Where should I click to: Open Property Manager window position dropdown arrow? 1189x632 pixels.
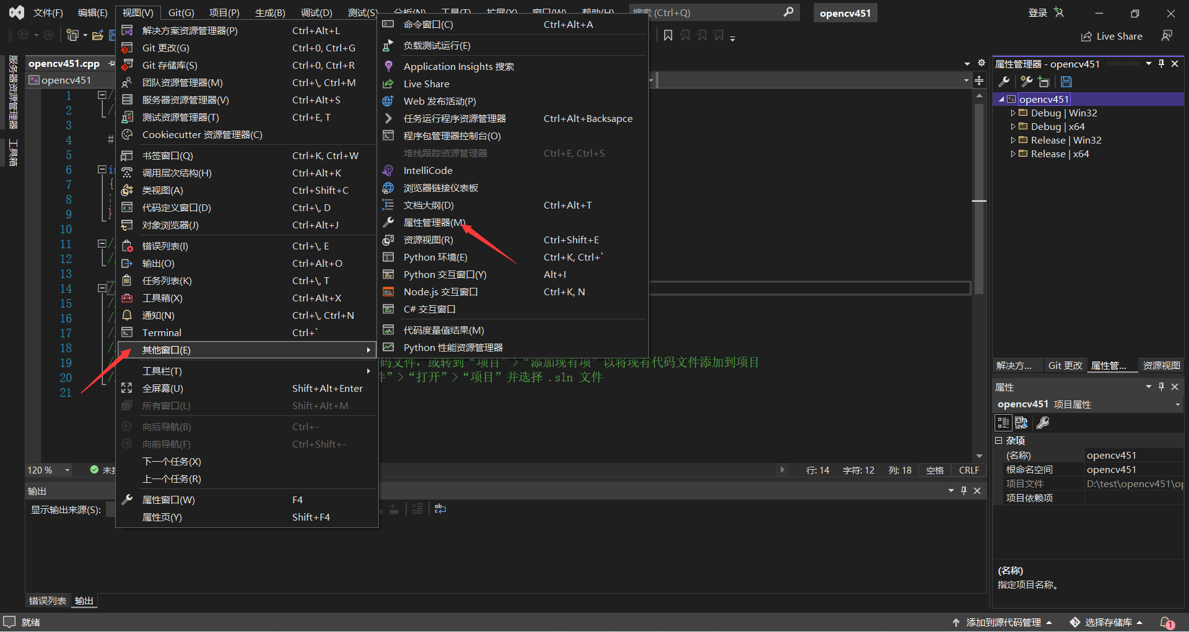coord(1149,64)
